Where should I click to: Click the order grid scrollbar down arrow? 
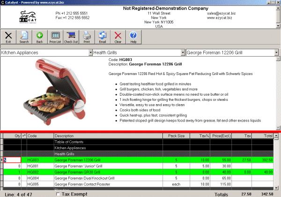click(x=276, y=188)
